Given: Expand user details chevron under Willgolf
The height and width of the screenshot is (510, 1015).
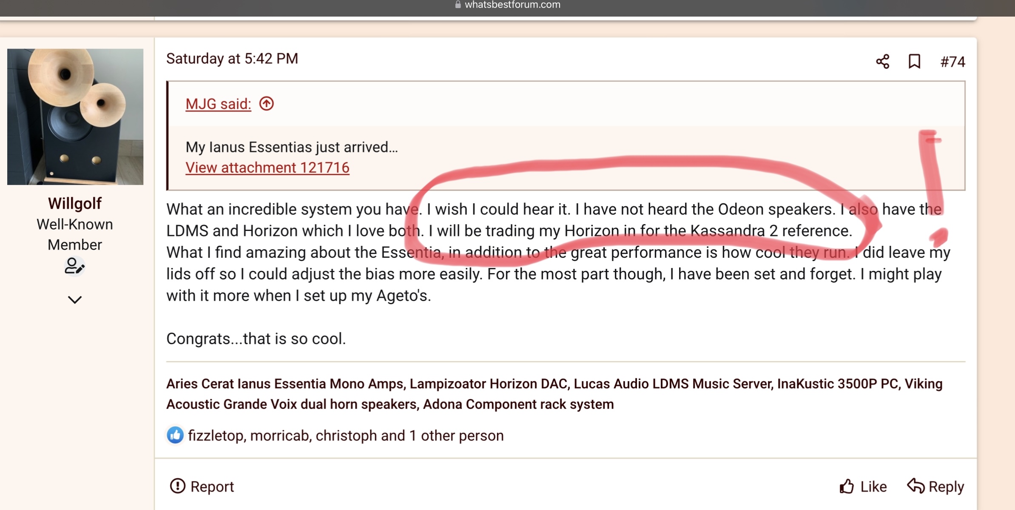Looking at the screenshot, I should pyautogui.click(x=75, y=300).
